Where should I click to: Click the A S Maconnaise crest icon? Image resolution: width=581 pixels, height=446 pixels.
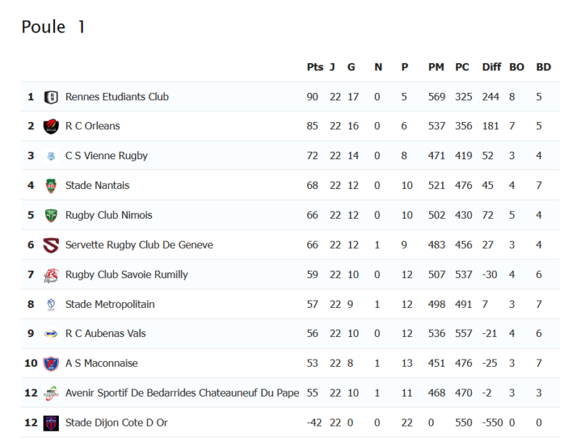51,364
